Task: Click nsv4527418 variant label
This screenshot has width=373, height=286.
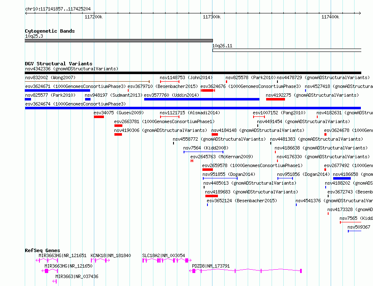Action: [339, 87]
